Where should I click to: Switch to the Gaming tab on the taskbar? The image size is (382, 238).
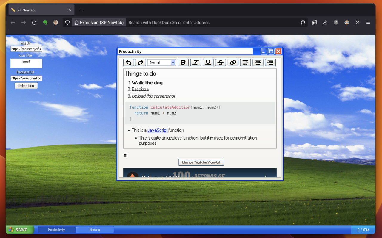click(x=95, y=229)
